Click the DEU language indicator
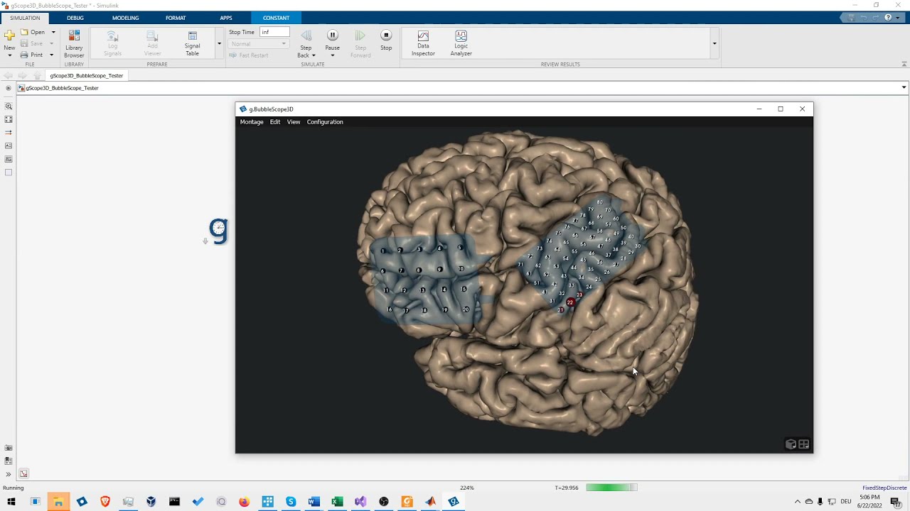The height and width of the screenshot is (511, 910). 846,502
